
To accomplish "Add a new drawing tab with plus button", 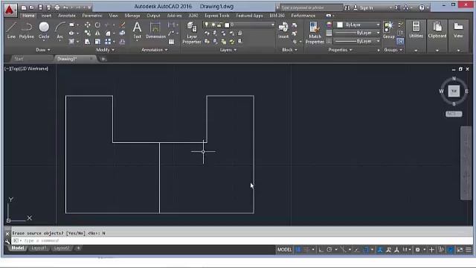I will click(x=103, y=59).
